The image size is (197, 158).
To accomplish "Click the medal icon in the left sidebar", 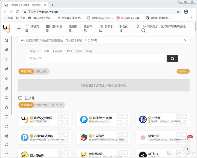I will coord(7,59).
